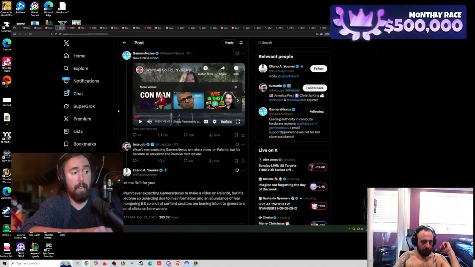Open Steam from the taskbar
Viewport: 475px width, 267px height.
(x=141, y=263)
